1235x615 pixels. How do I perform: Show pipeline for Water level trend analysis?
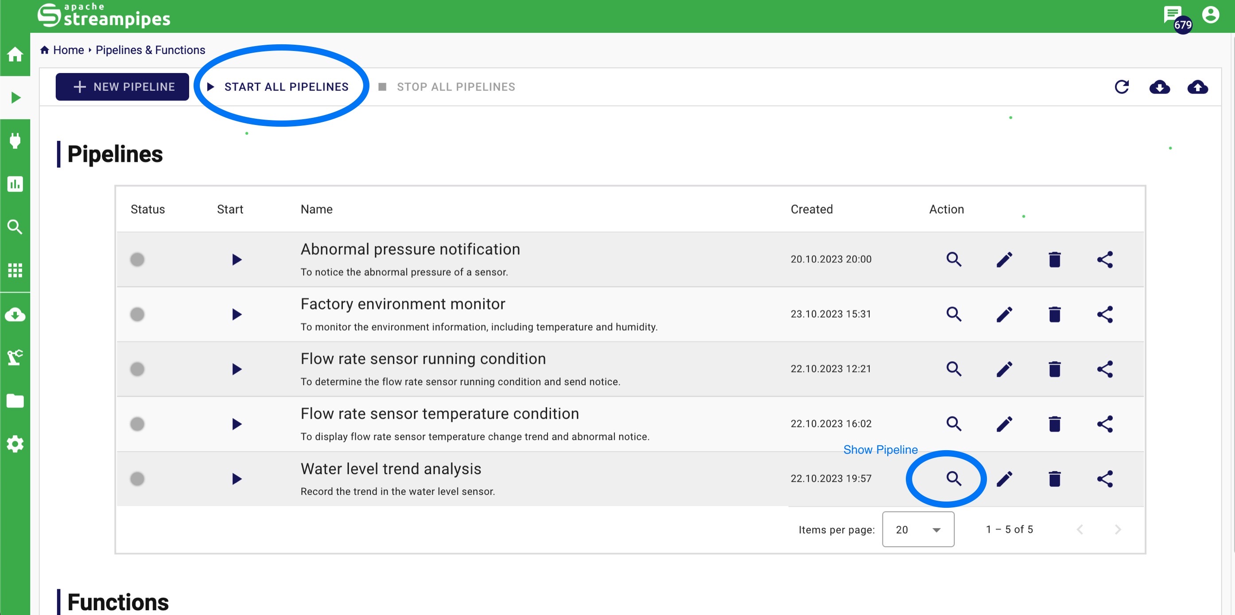(x=954, y=478)
